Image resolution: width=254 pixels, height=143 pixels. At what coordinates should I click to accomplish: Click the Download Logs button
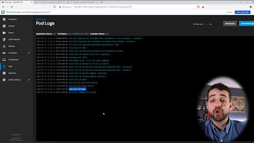pos(246,23)
